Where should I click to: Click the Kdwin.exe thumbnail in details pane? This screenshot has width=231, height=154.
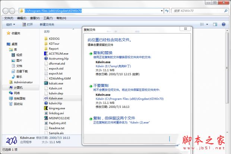(11, 140)
